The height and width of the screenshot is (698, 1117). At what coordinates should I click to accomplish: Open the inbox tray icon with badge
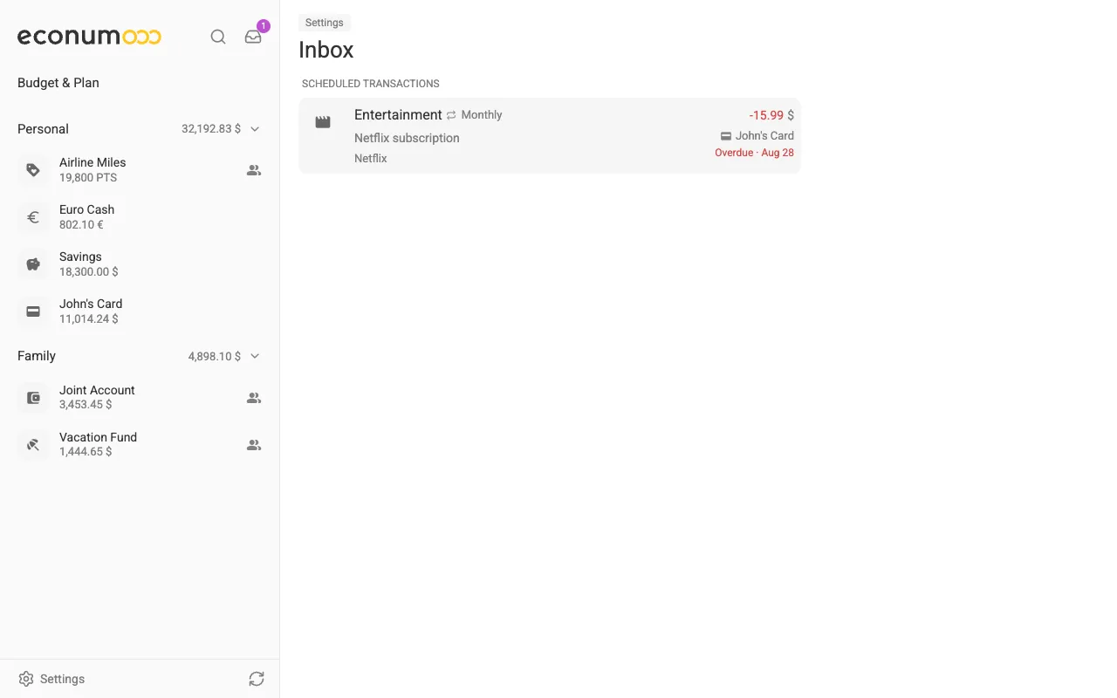[253, 37]
